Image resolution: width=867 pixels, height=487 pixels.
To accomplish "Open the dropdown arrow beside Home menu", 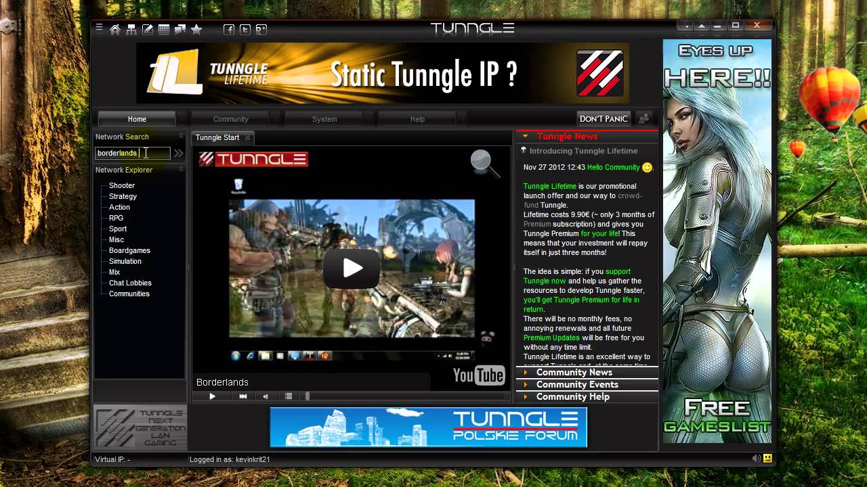I will pyautogui.click(x=181, y=119).
